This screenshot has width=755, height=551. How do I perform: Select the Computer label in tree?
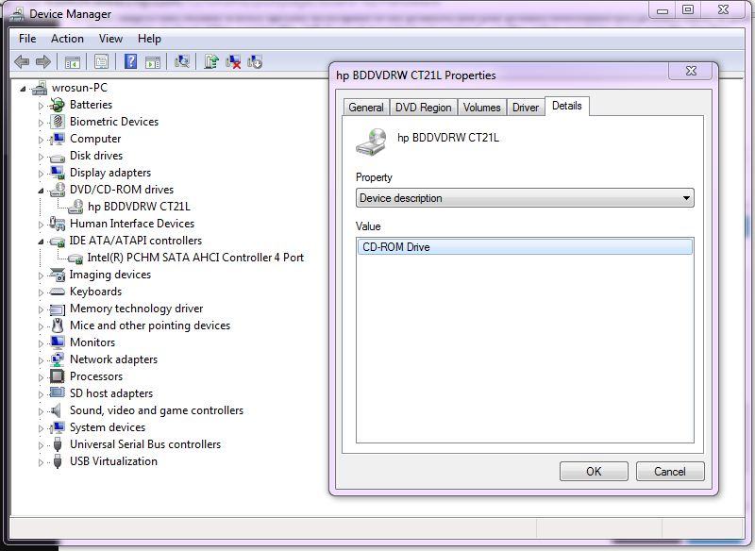95,139
